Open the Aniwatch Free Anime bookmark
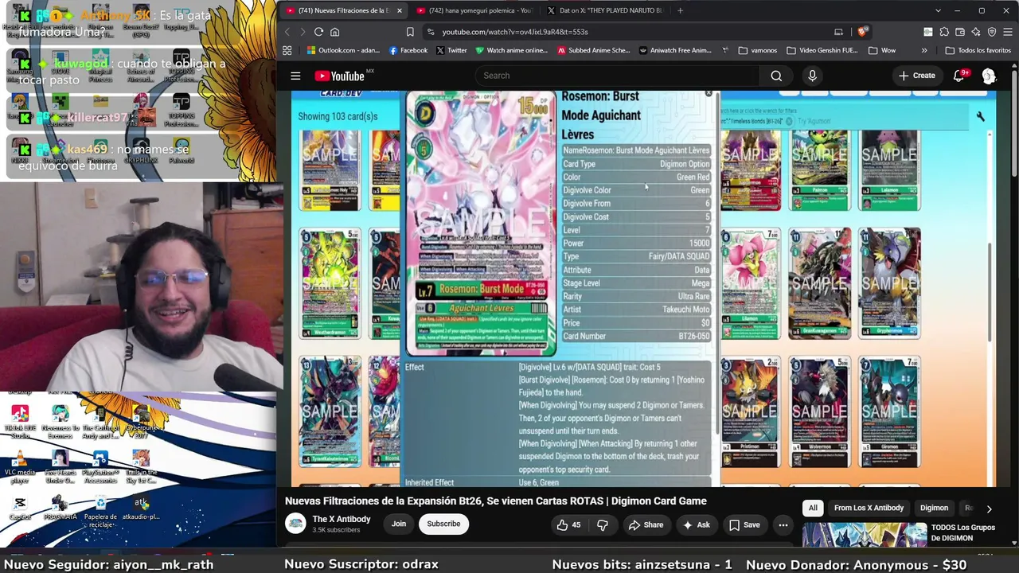Screen dimensions: 1019x573 tap(675, 50)
